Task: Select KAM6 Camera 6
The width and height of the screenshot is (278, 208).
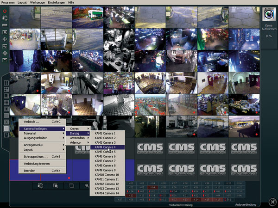Action: tap(107, 156)
